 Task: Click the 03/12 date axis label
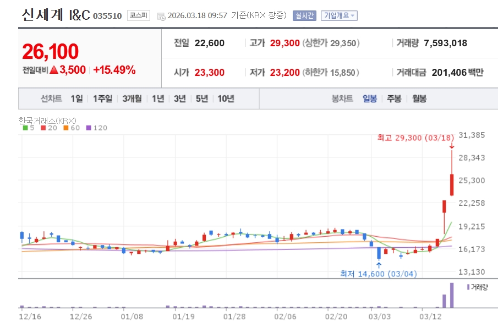(430, 317)
